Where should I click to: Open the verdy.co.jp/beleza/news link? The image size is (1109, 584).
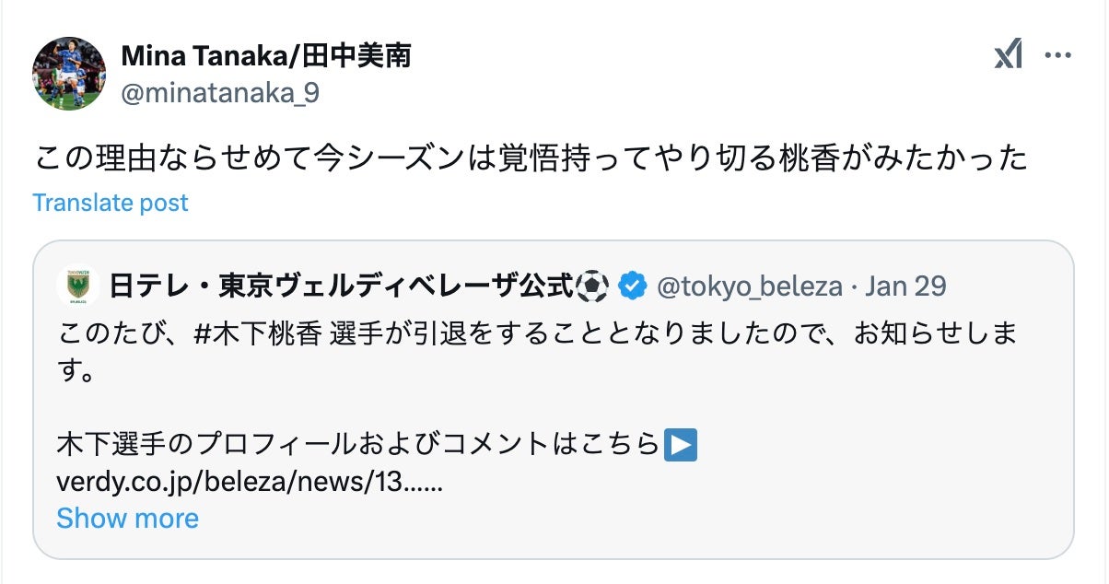[249, 482]
